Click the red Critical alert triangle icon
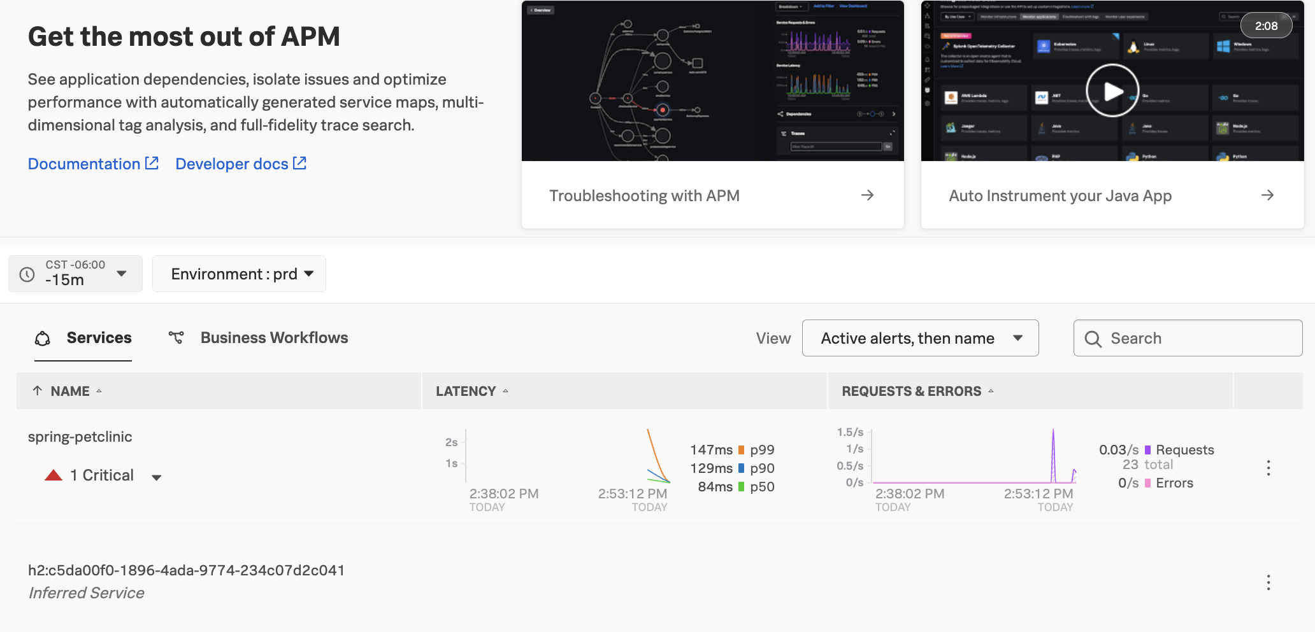The image size is (1315, 632). (54, 475)
